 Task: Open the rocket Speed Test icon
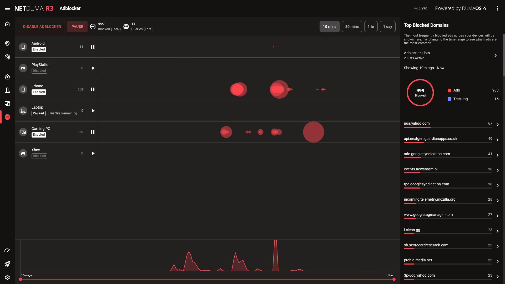click(x=7, y=264)
